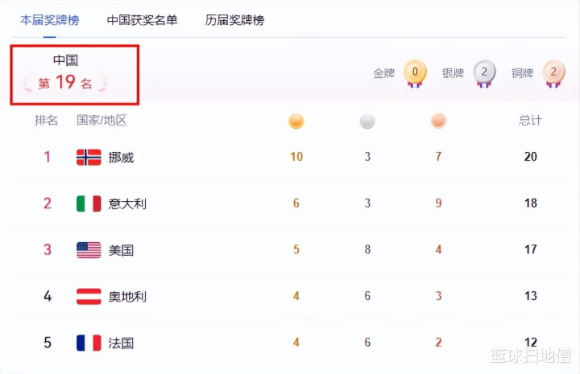Image resolution: width=580 pixels, height=374 pixels.
Task: Click the 排名 column header
Action: click(x=47, y=121)
